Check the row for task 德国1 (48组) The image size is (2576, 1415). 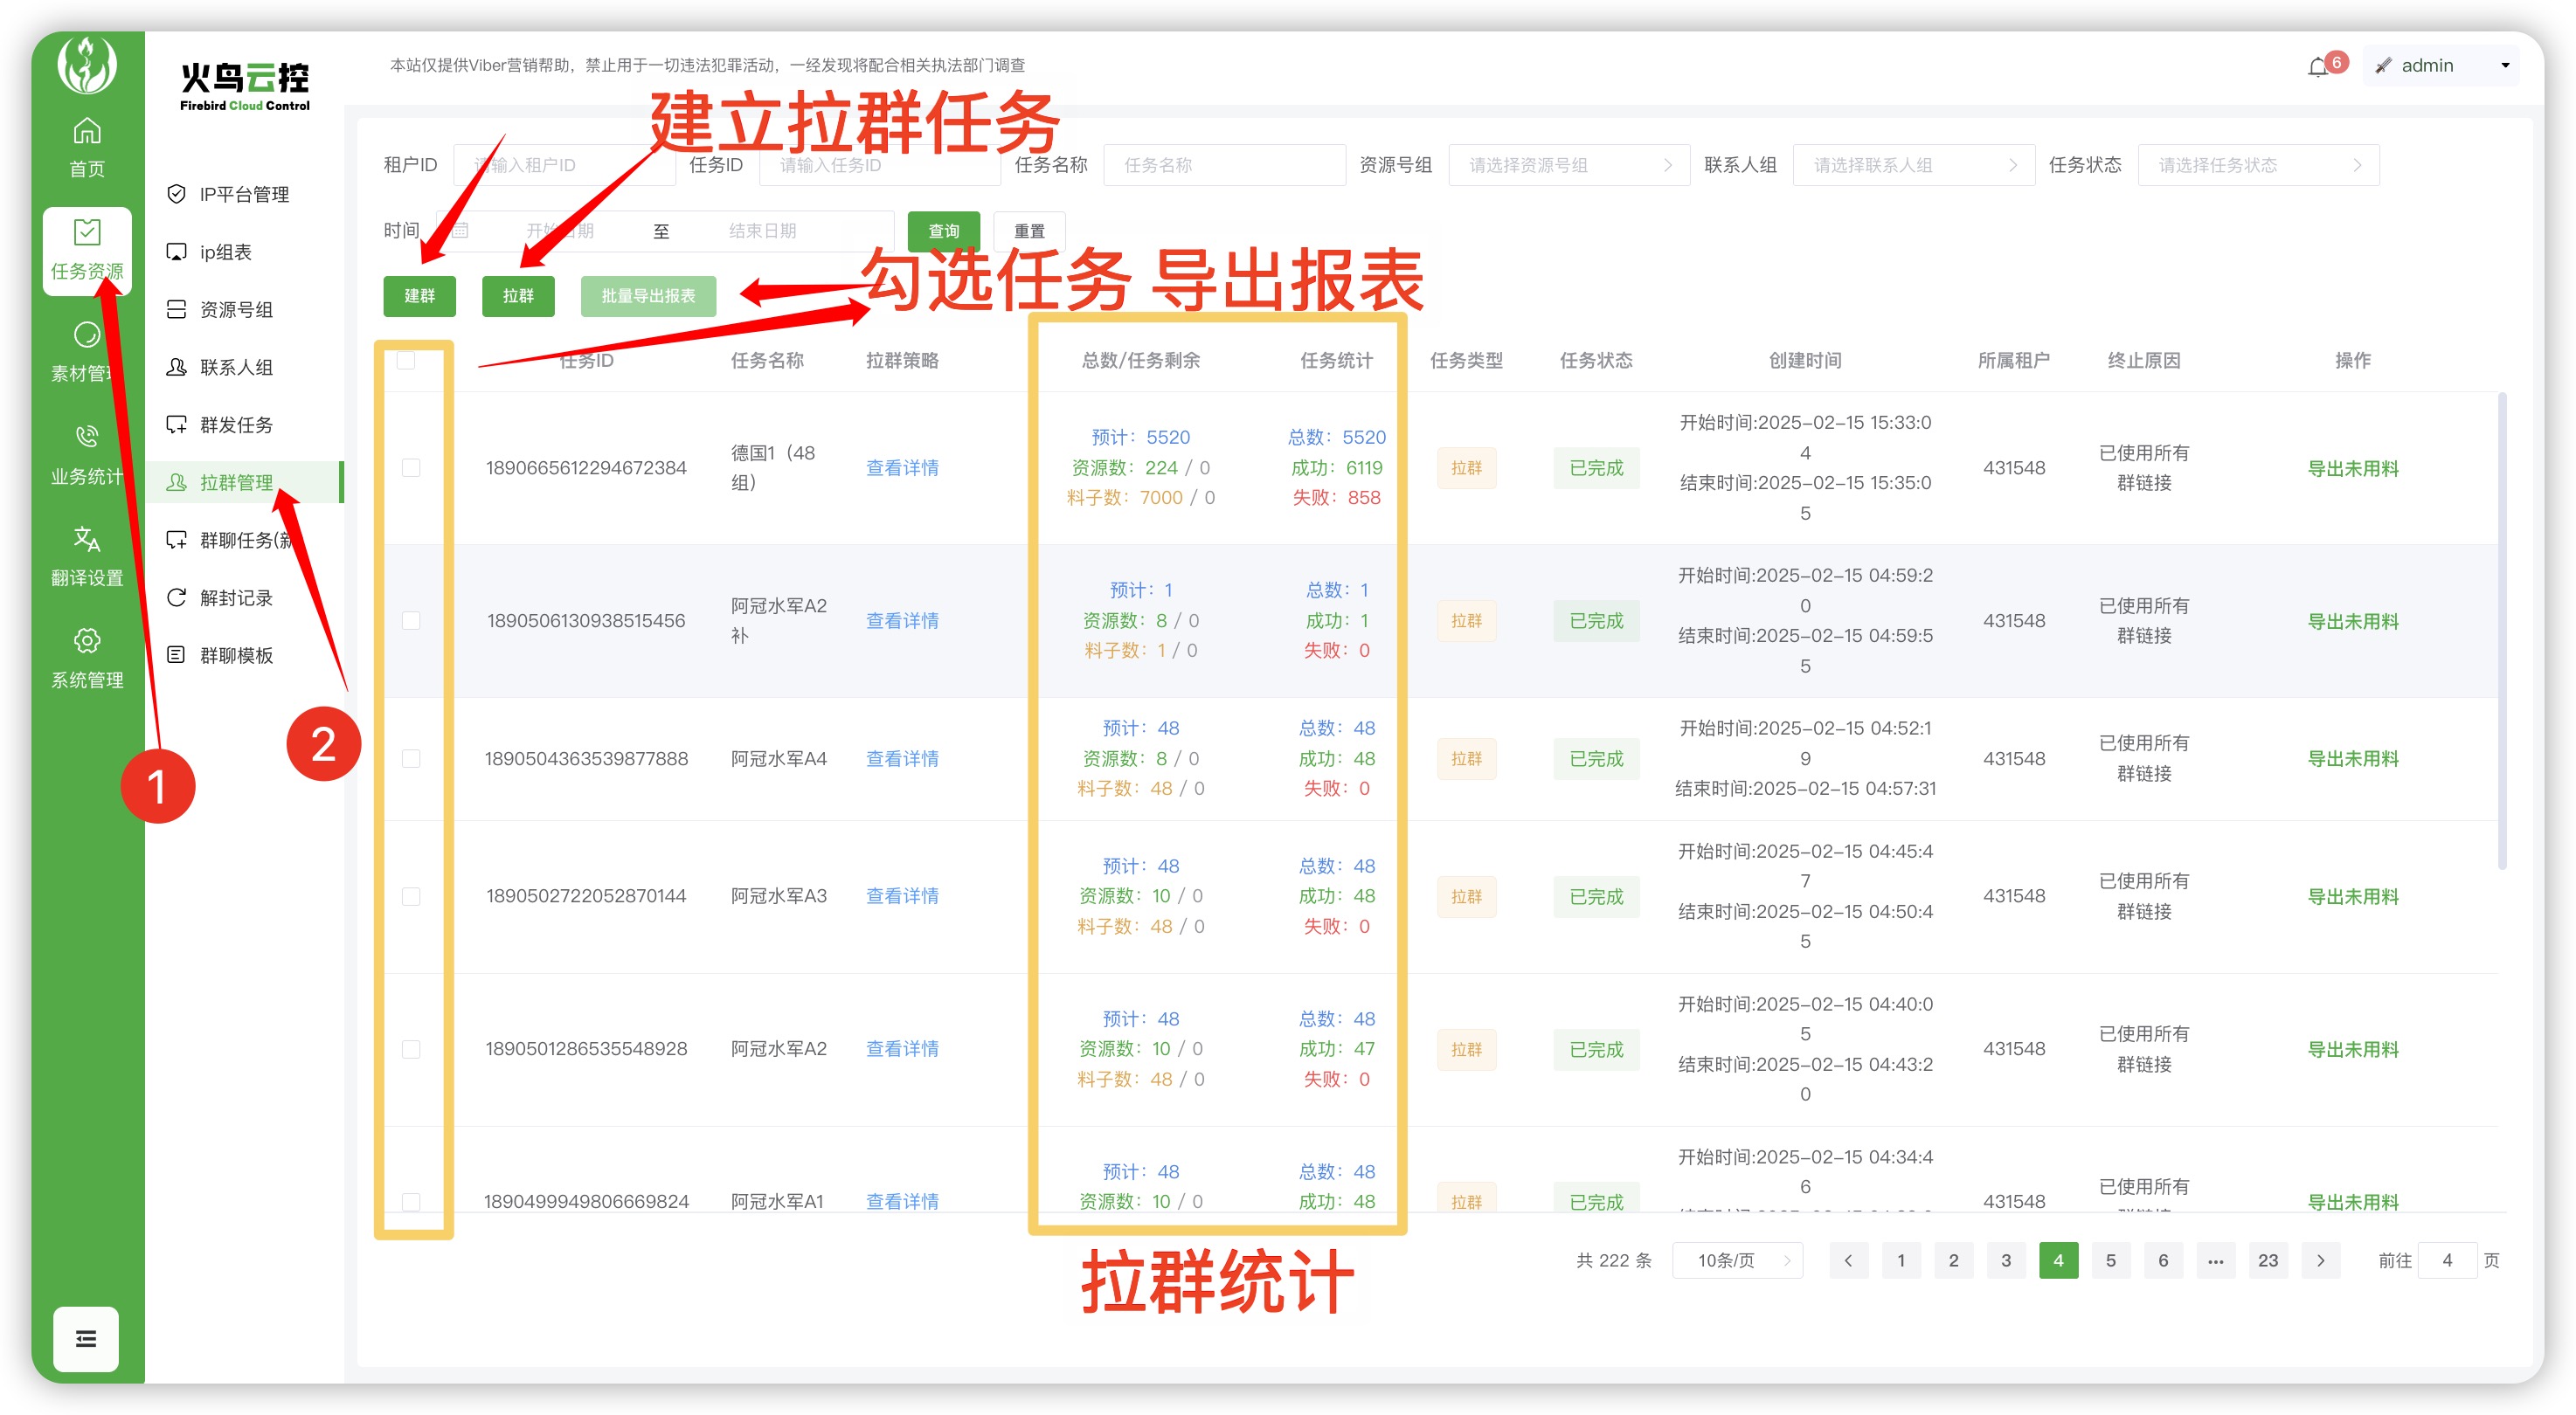(x=411, y=467)
